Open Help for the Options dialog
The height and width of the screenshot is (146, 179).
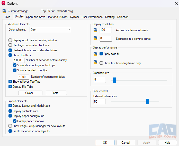pyautogui.click(x=167, y=143)
